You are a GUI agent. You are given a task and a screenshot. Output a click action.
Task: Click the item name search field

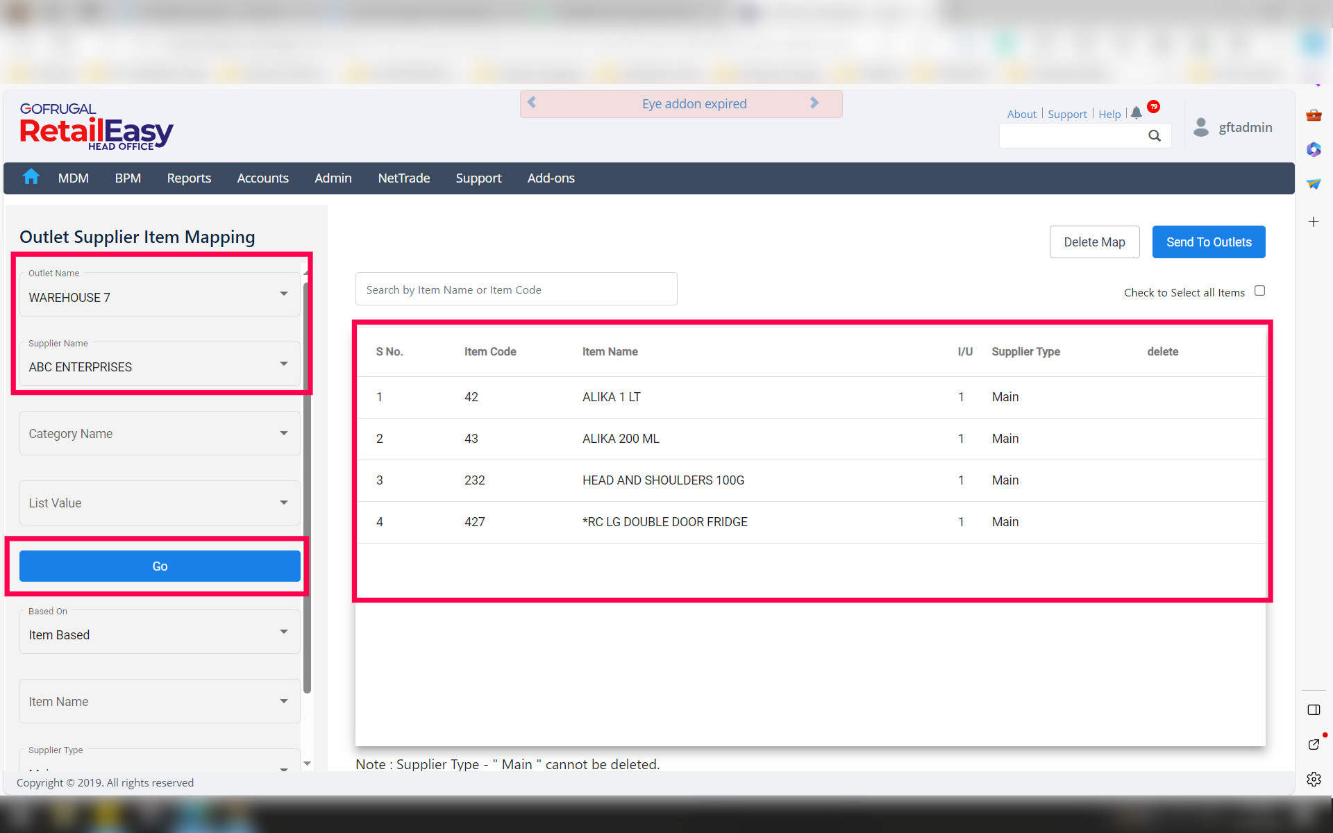(516, 289)
